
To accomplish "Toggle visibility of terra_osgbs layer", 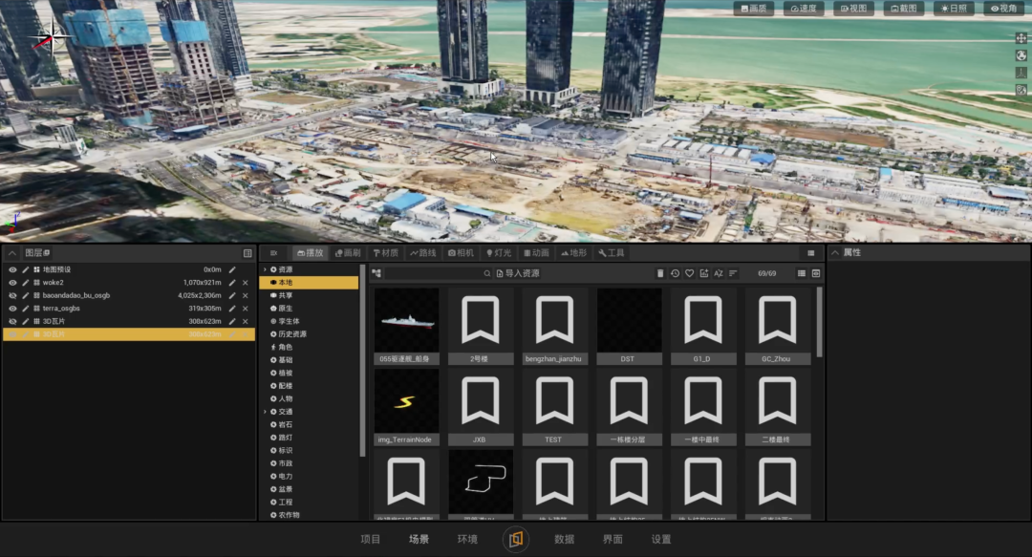I will pos(12,309).
